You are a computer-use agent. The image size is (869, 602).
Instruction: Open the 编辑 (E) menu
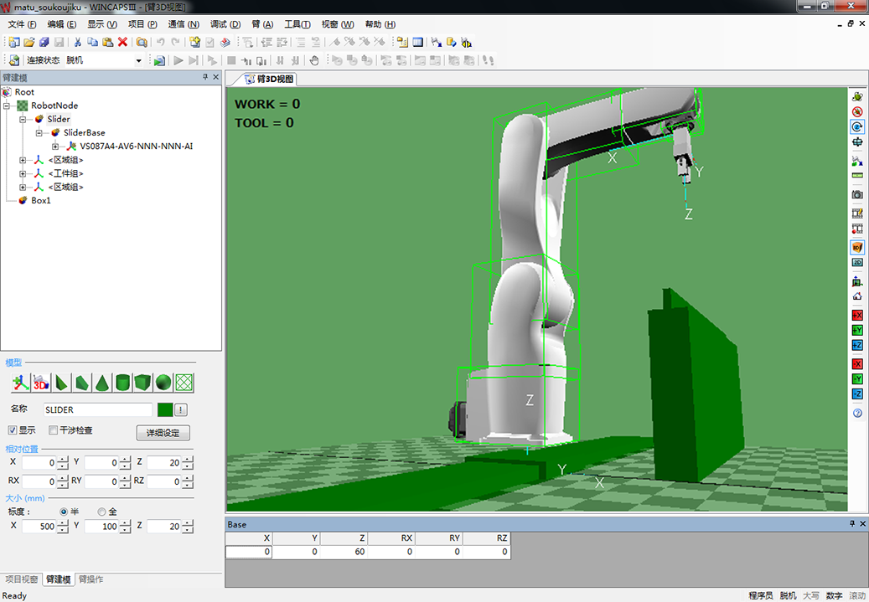tap(61, 24)
